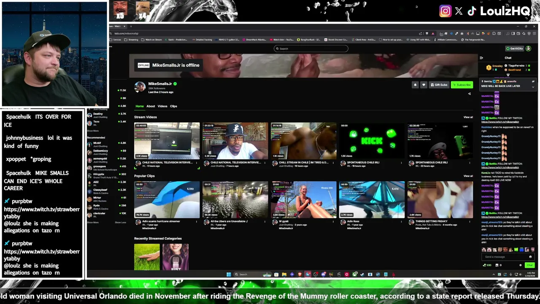Screen dimensions: 540x304
Task: Expand the chat leaderboard arrow
Action: pos(508,75)
